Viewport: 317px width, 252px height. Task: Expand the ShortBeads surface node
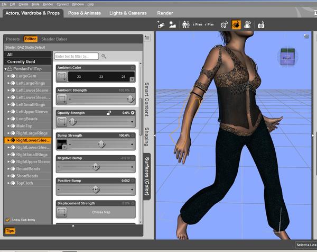(8, 176)
